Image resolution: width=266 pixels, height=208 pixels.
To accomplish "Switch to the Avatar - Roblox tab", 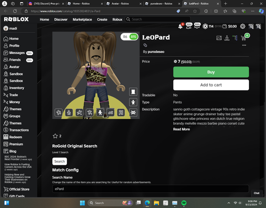I will [124, 4].
